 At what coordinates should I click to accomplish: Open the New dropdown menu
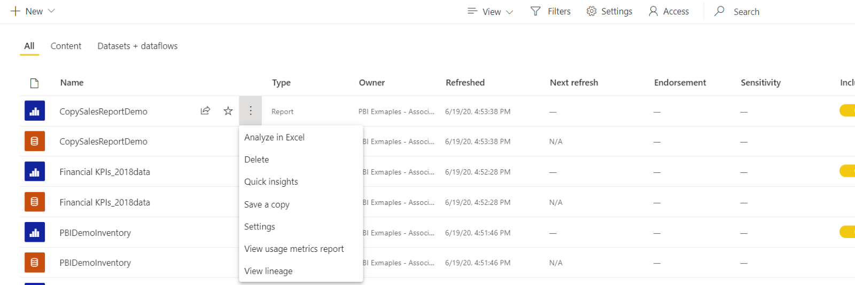[33, 11]
